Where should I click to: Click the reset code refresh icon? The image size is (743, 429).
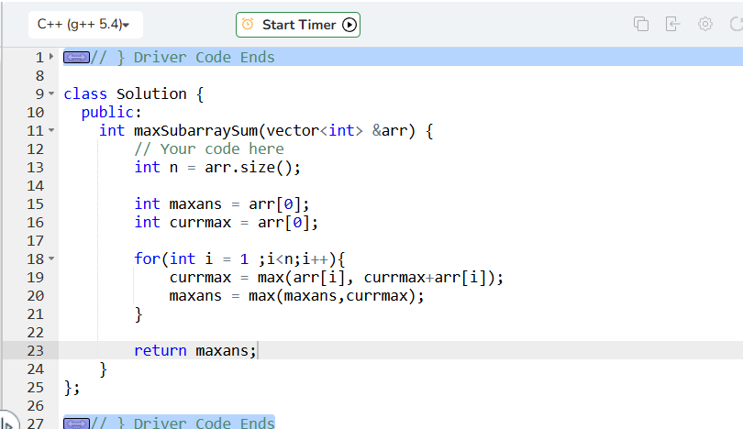[x=737, y=24]
